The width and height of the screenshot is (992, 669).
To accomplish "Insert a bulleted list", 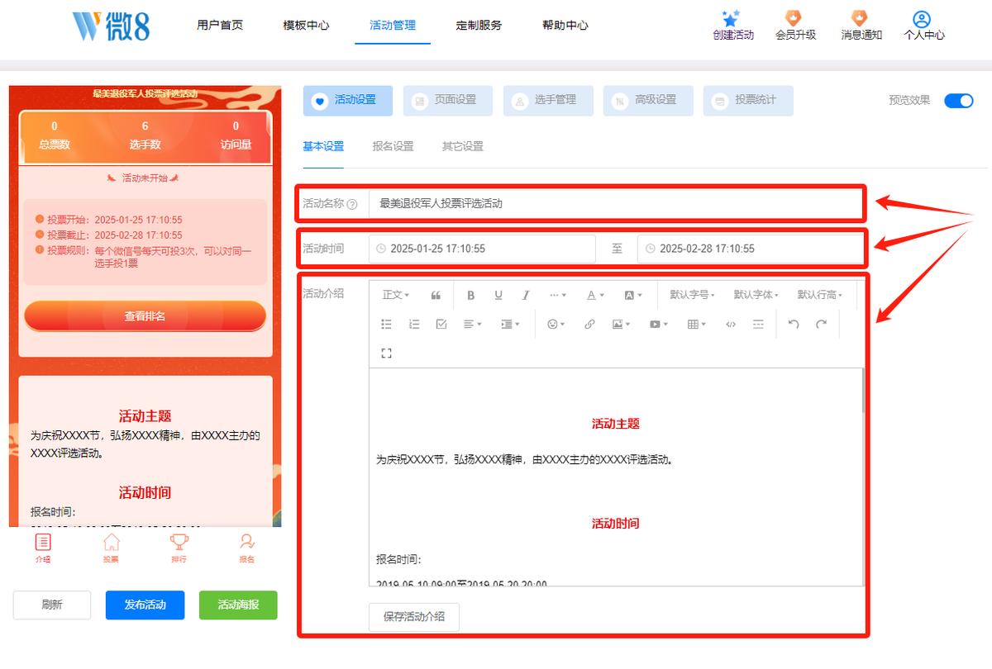I will point(386,325).
